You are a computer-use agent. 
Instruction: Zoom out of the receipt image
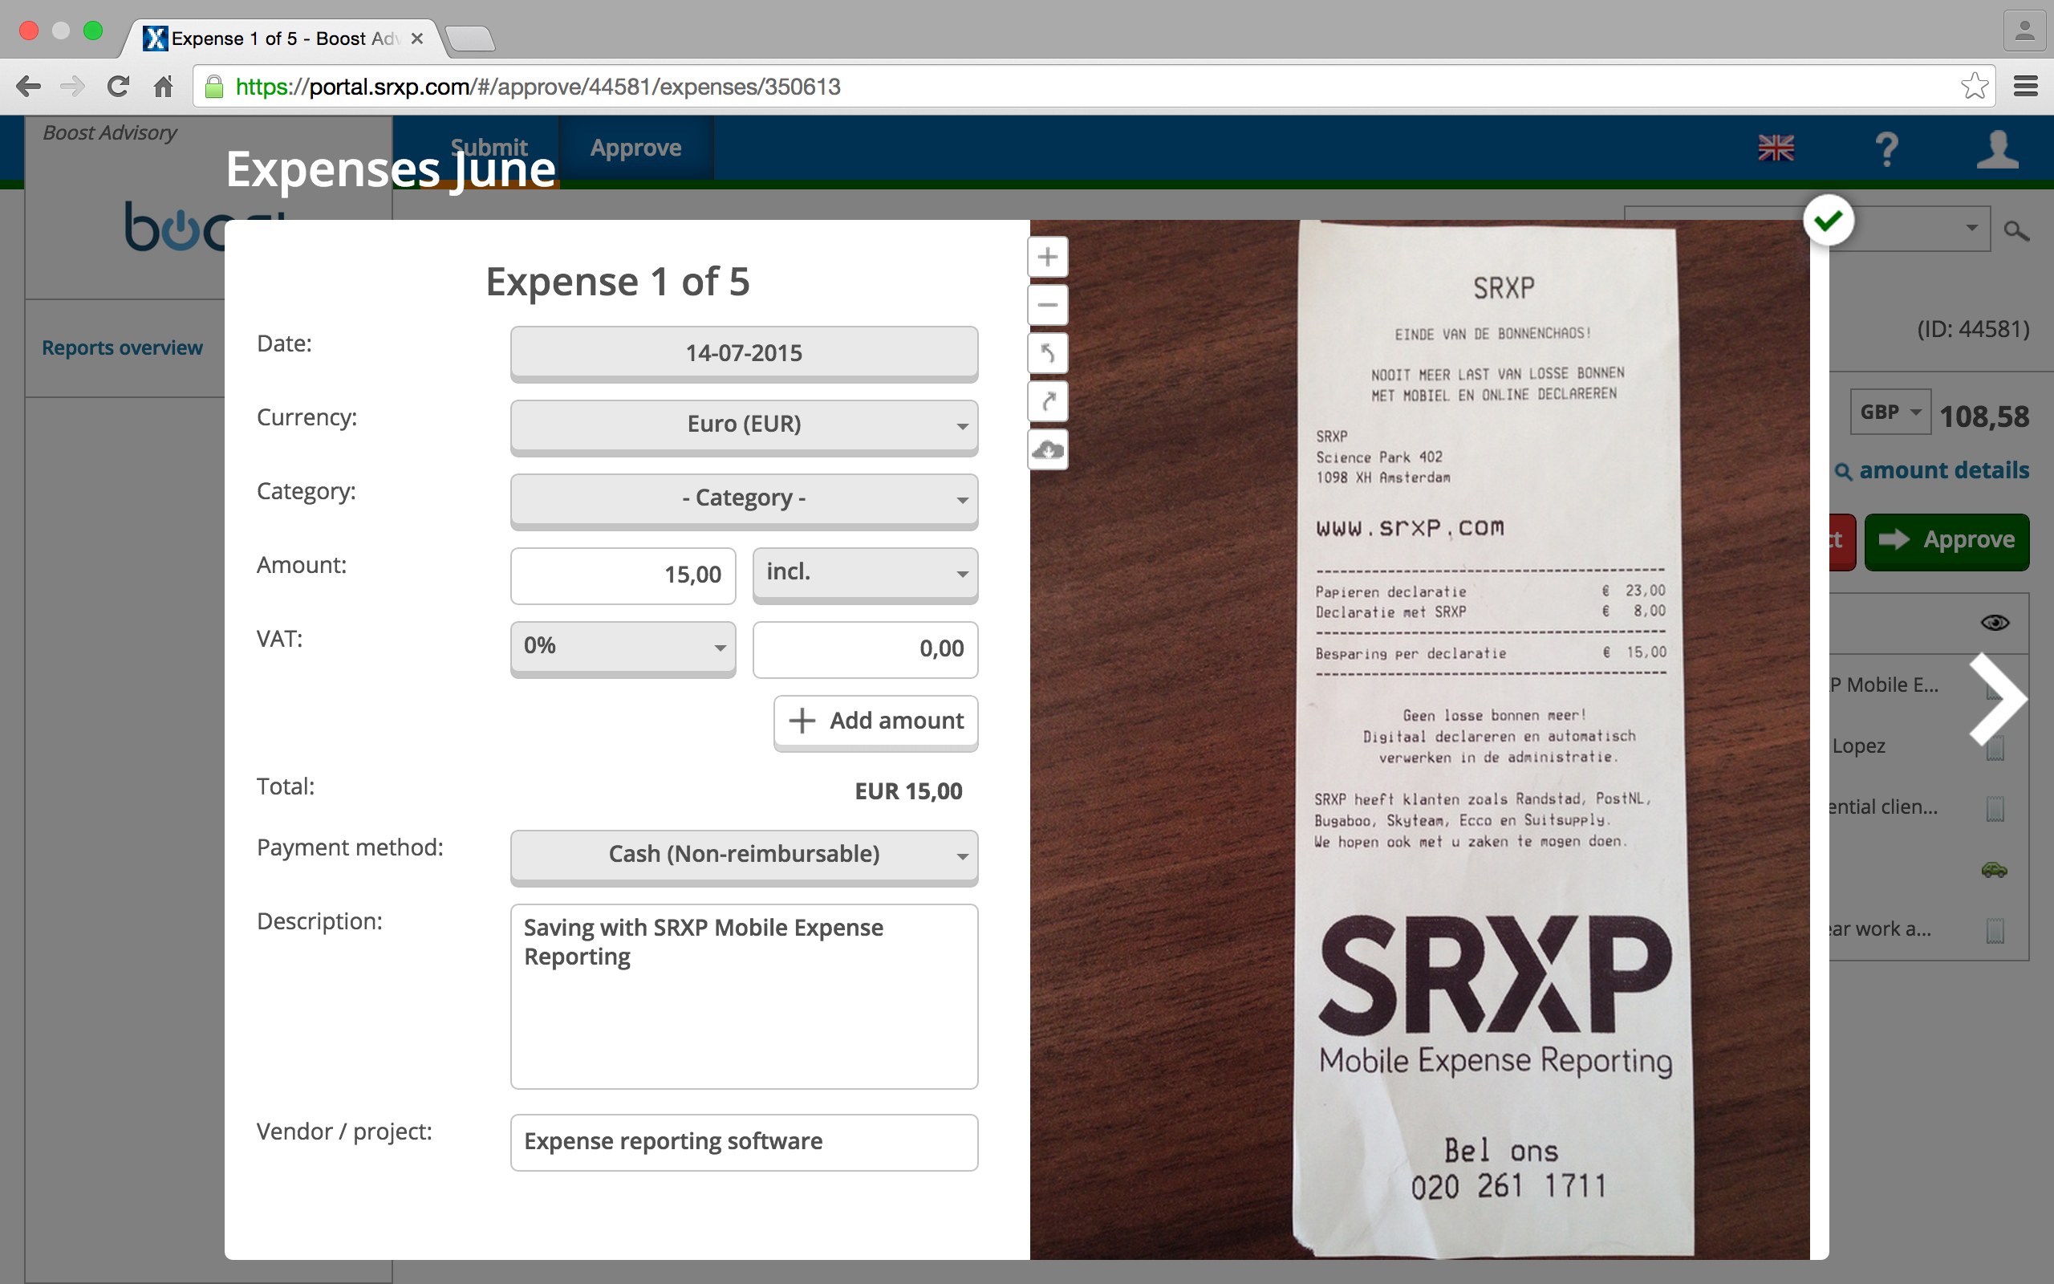[x=1047, y=305]
